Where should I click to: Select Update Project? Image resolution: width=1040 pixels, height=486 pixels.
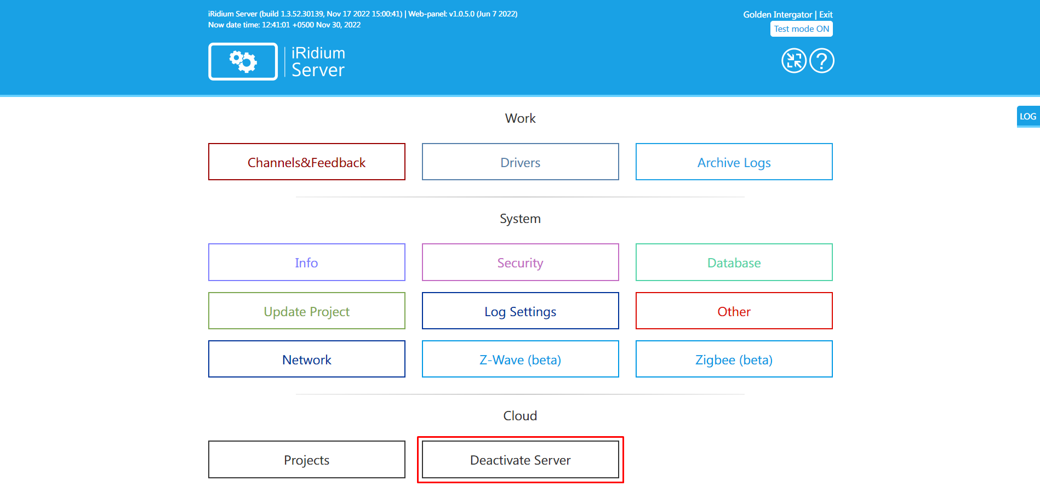(x=306, y=311)
